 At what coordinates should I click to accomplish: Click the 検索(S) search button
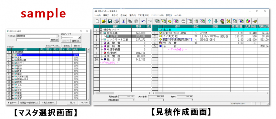(x=54, y=40)
